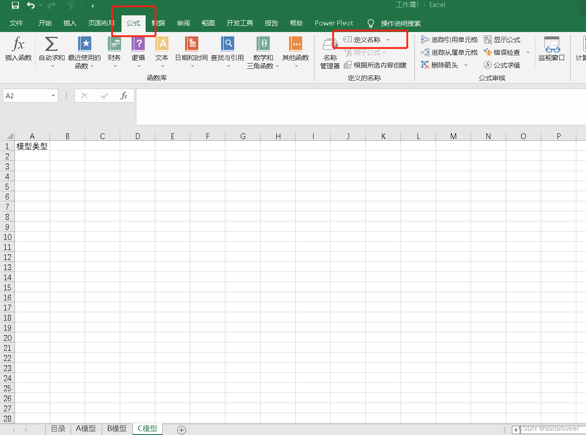Select row header 20
The image size is (586, 435).
click(7, 338)
